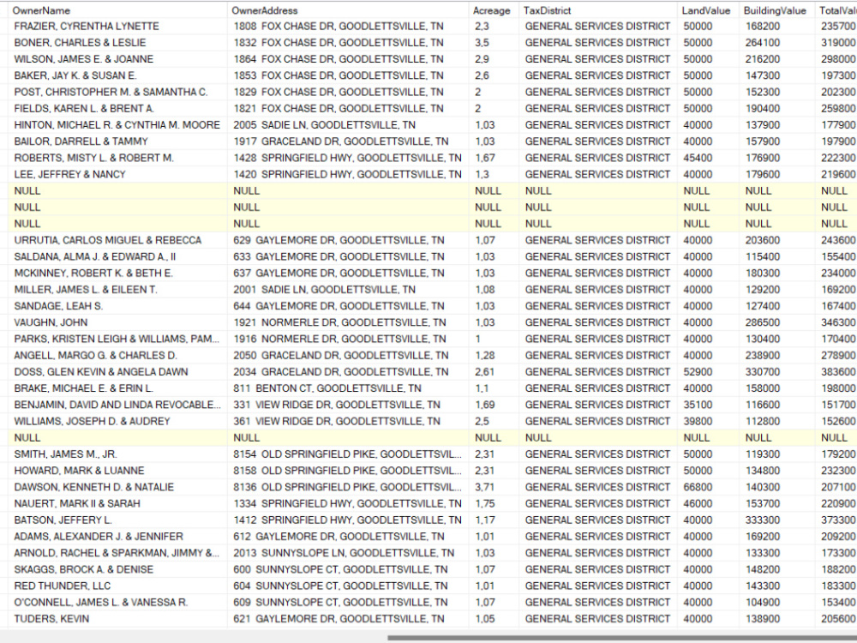Image resolution: width=857 pixels, height=643 pixels.
Task: Select cell FRAZIER, CYRENTHA LYNETTE
Action: [117, 27]
